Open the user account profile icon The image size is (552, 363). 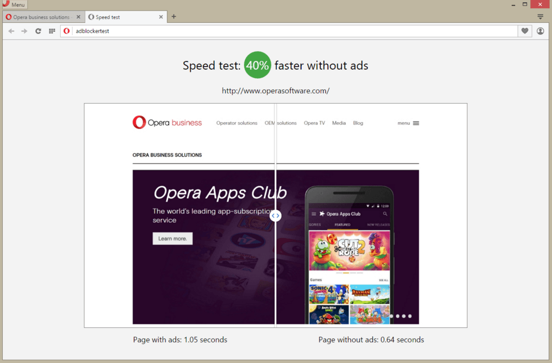click(x=540, y=31)
